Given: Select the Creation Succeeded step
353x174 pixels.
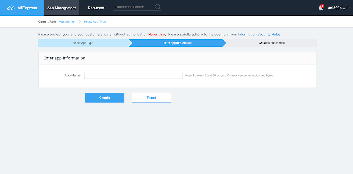Looking at the screenshot, I should click(x=272, y=43).
